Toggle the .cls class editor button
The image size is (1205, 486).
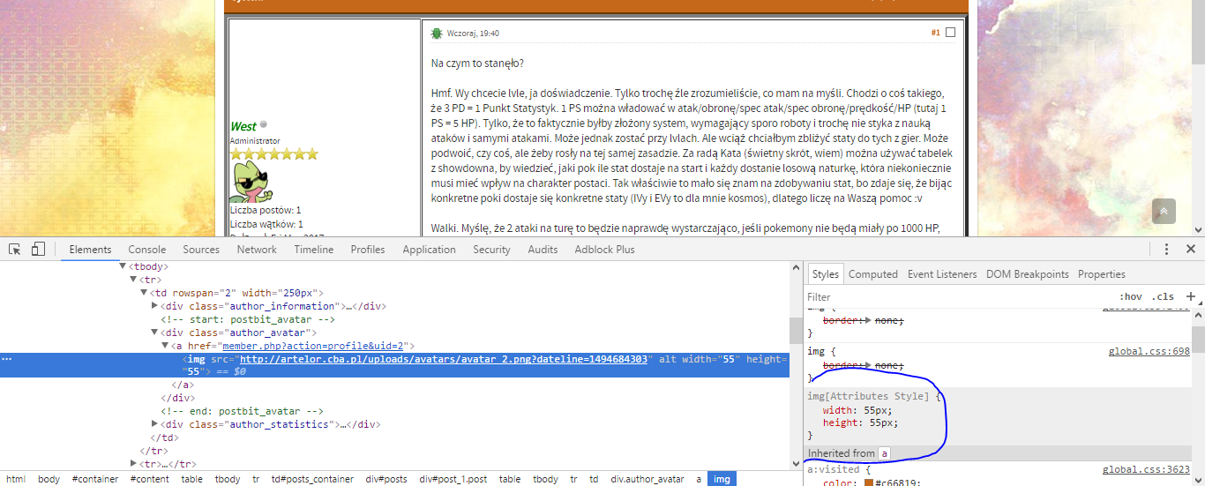point(1163,296)
